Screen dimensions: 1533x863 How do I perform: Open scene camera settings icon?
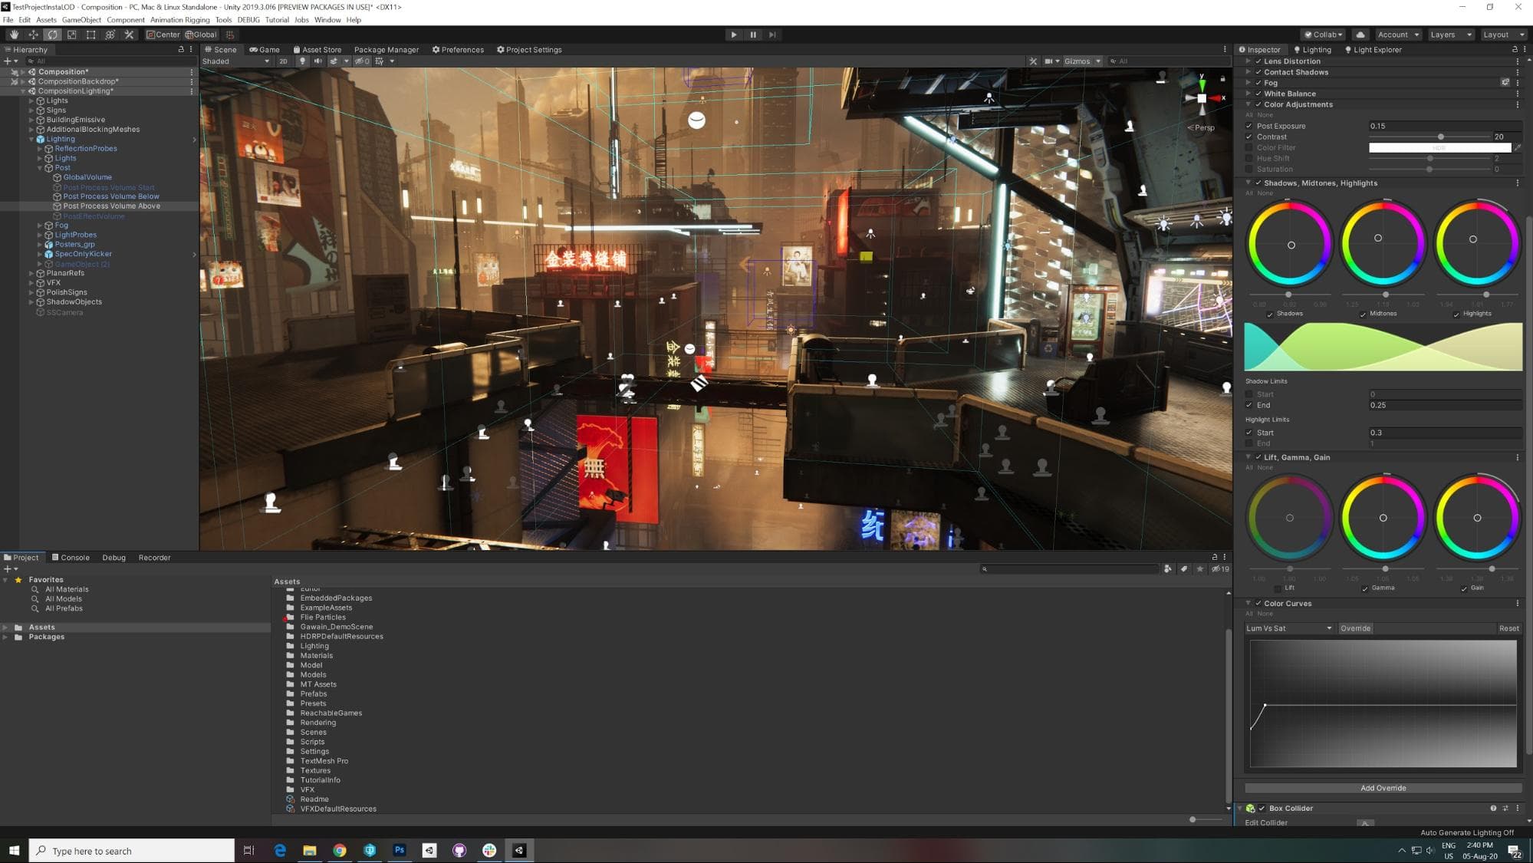pos(1048,61)
